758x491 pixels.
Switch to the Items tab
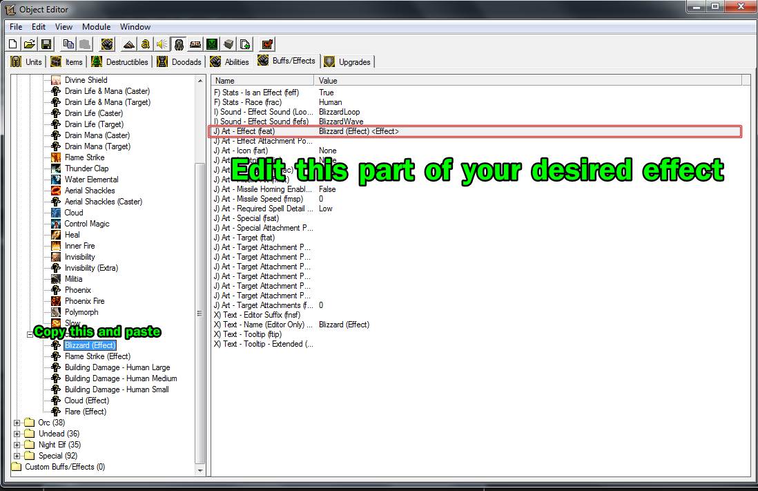pyautogui.click(x=67, y=62)
